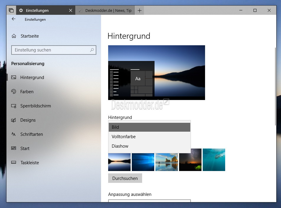
Task: Open the tab sets overview icon
Action: coord(11,10)
